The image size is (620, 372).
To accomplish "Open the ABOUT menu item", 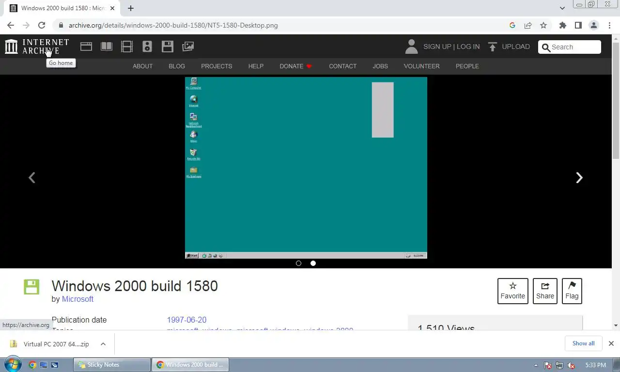I will tap(142, 66).
